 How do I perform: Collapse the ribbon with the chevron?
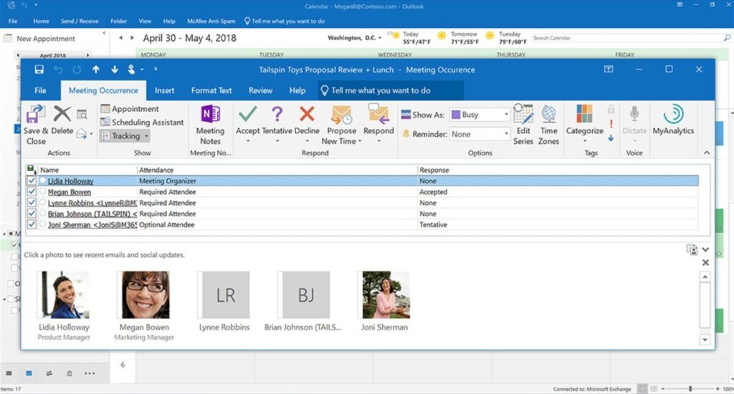tap(706, 153)
